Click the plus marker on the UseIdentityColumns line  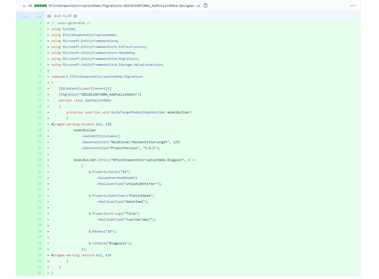coord(48,136)
